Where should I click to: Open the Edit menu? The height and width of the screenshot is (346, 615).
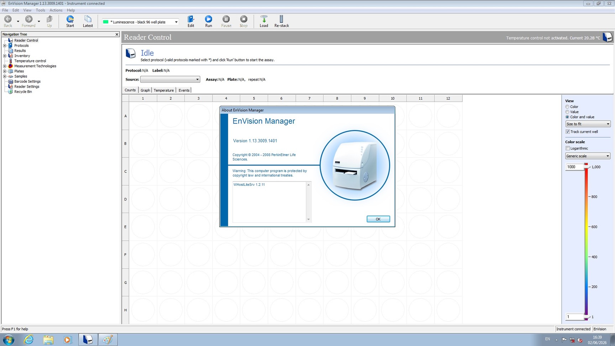pyautogui.click(x=16, y=10)
